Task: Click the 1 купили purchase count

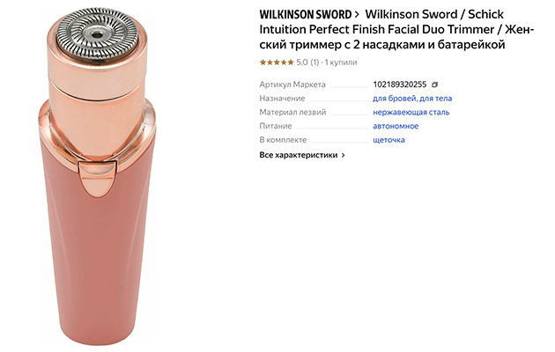Action: [341, 62]
